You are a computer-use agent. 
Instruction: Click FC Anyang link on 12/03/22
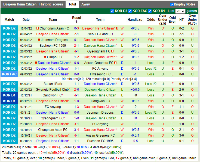100,69
